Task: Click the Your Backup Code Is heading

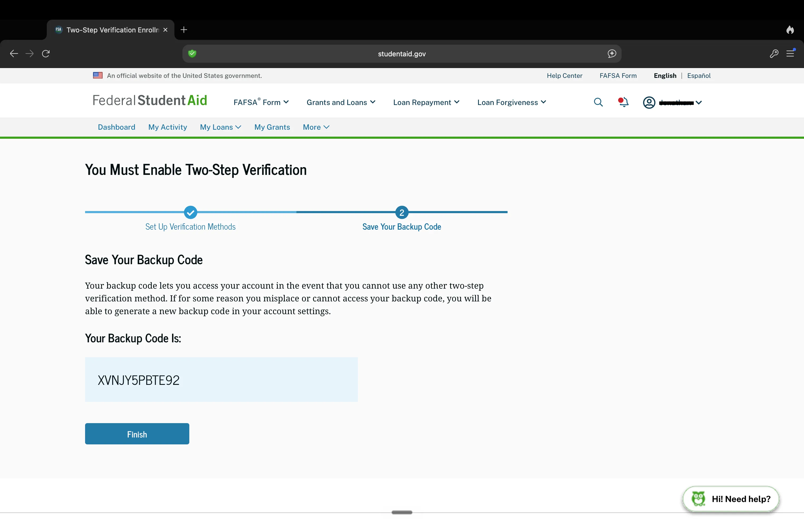Action: [x=133, y=338]
